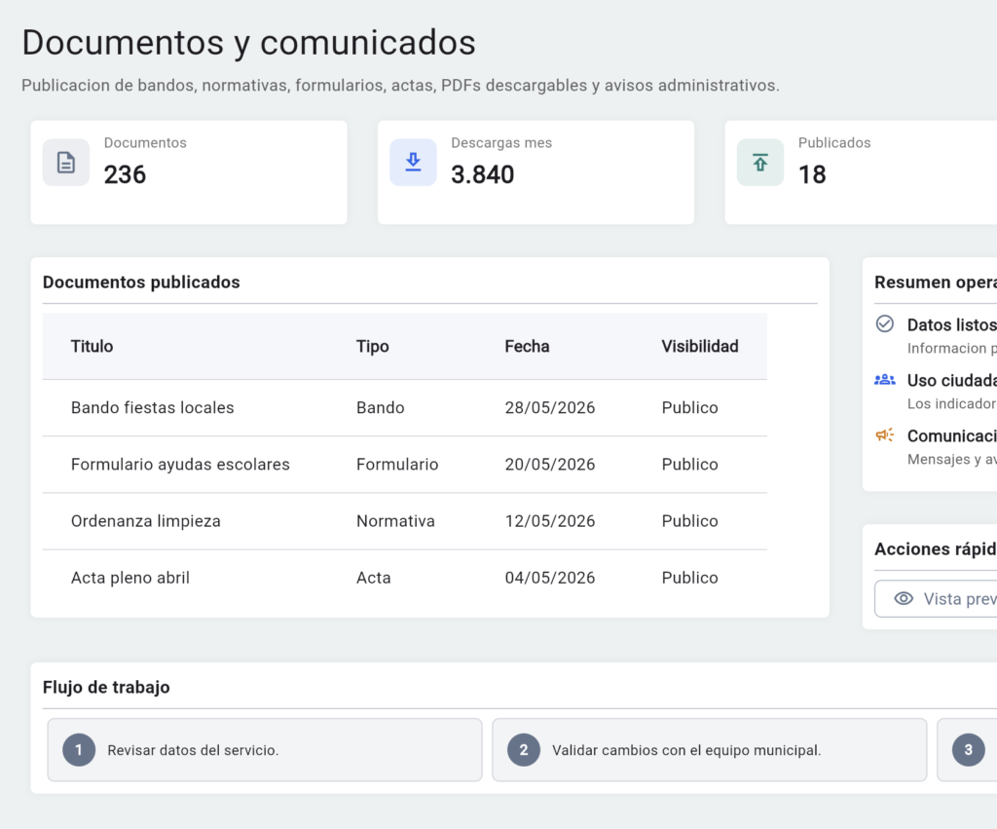Click the Normativa type cell

tap(395, 521)
